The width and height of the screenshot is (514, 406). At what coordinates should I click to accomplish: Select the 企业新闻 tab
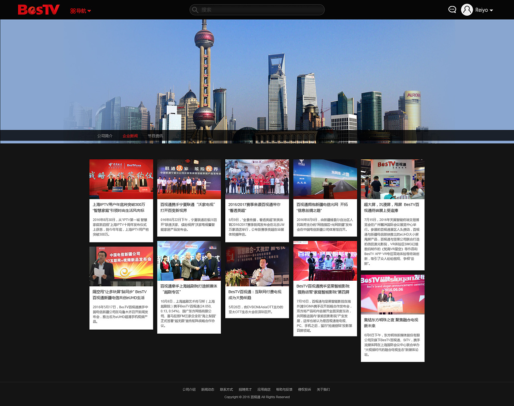point(130,136)
